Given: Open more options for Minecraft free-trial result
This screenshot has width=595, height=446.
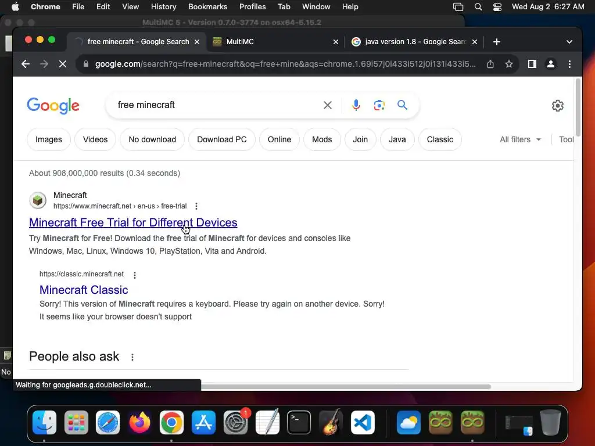Looking at the screenshot, I should click(x=196, y=206).
